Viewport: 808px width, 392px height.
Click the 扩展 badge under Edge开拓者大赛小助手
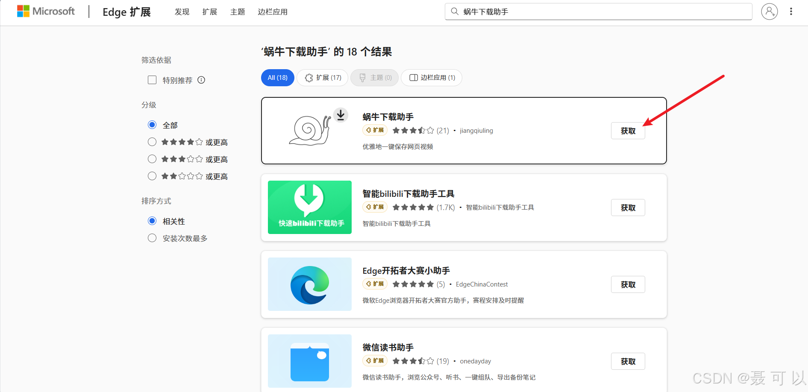pyautogui.click(x=375, y=284)
